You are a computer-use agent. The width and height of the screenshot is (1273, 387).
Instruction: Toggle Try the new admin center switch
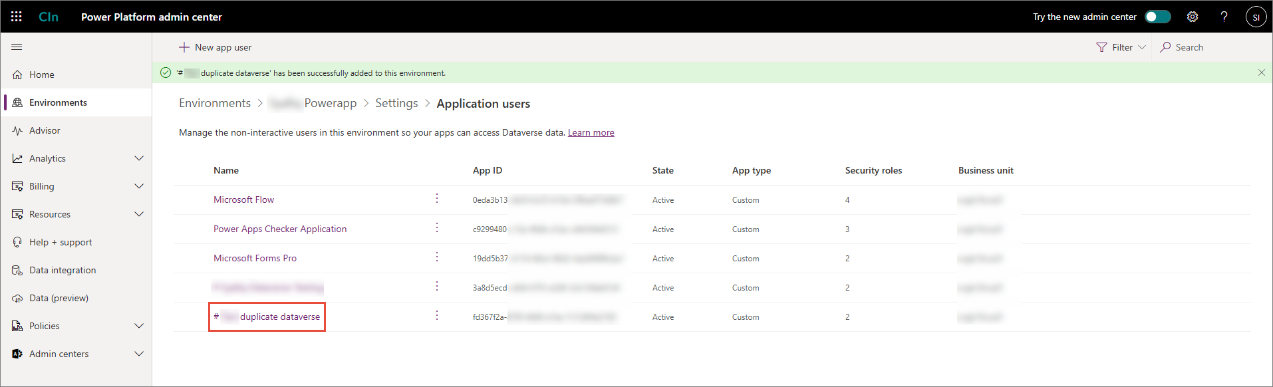(1157, 17)
